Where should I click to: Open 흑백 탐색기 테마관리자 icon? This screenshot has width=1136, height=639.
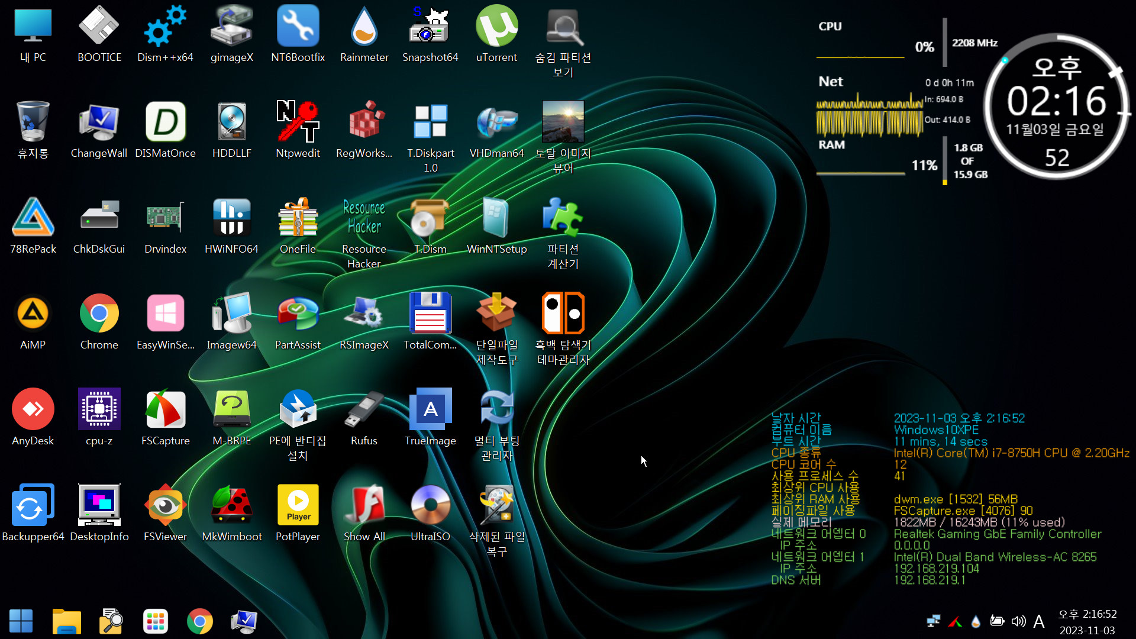(x=563, y=330)
